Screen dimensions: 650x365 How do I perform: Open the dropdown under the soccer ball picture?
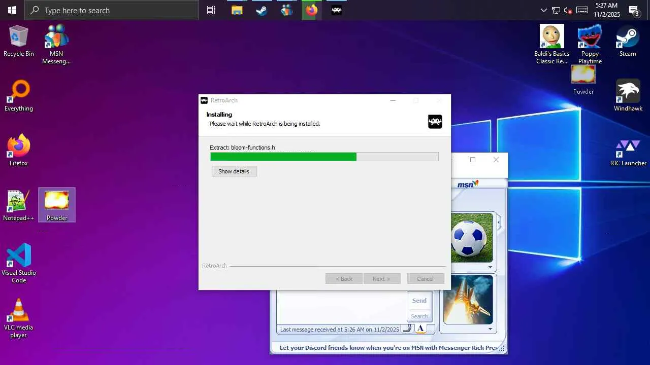490,267
